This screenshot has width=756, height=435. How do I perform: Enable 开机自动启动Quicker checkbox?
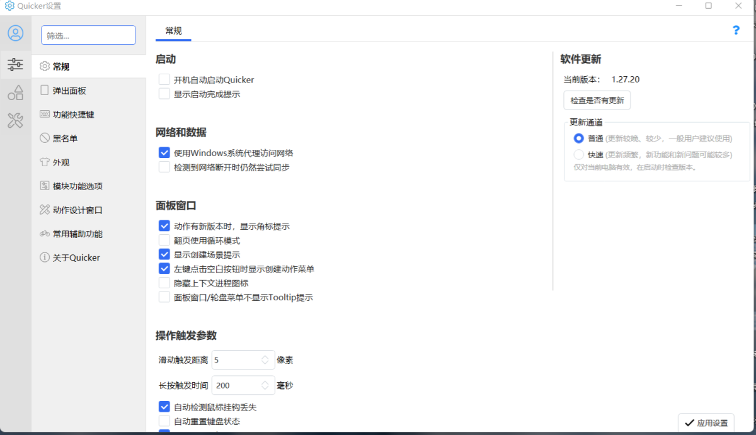point(164,80)
